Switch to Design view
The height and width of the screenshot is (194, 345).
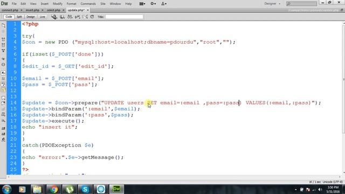pyautogui.click(x=31, y=17)
